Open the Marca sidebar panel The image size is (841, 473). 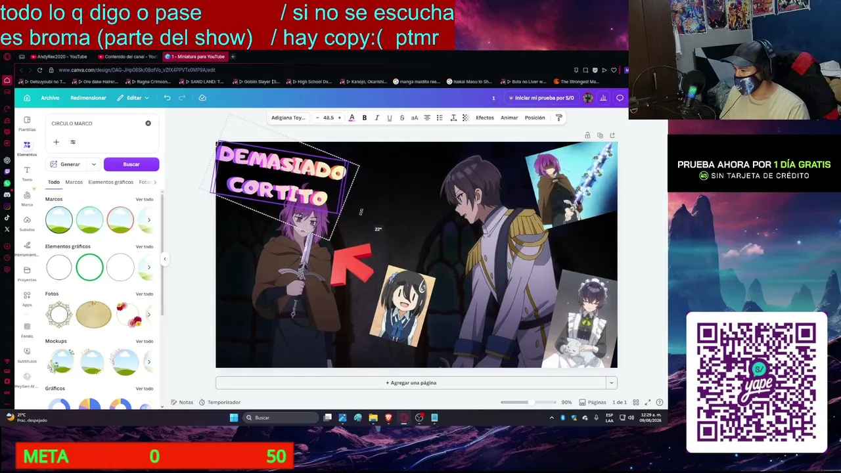pyautogui.click(x=27, y=198)
